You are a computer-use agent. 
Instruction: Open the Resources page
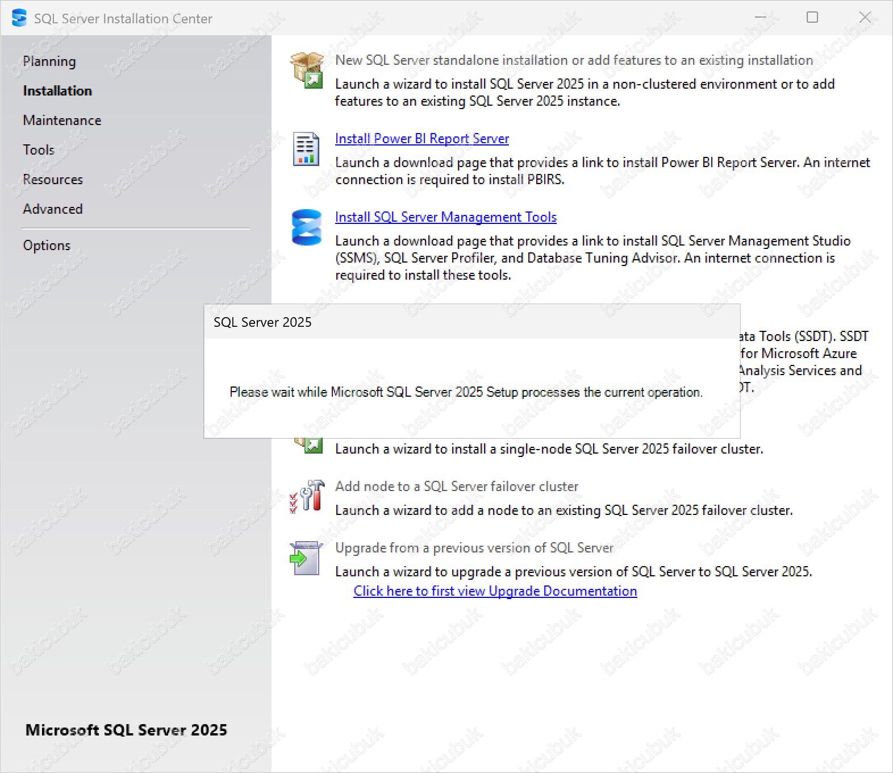click(53, 180)
